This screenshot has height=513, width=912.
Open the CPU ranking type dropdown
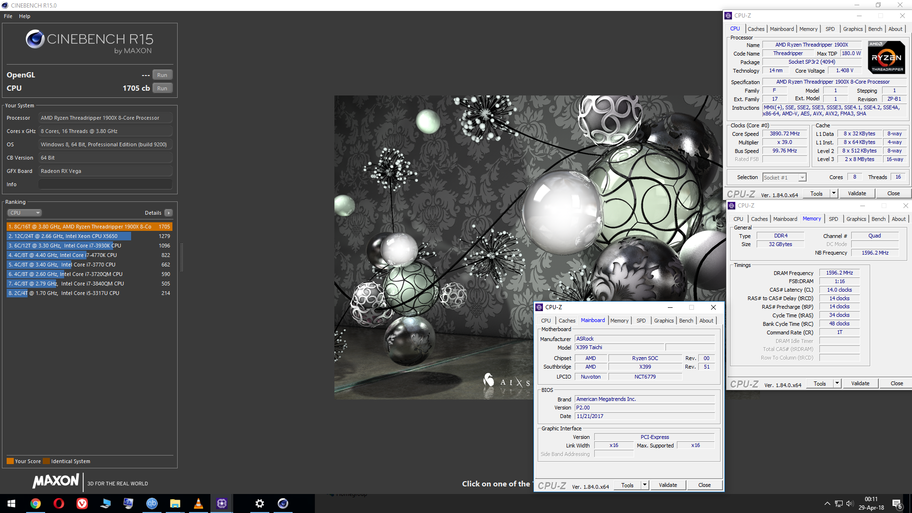(25, 213)
